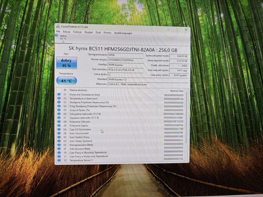Click status icon for Czas Pracy w Wysokiej Teperaturze

pos(59,153)
